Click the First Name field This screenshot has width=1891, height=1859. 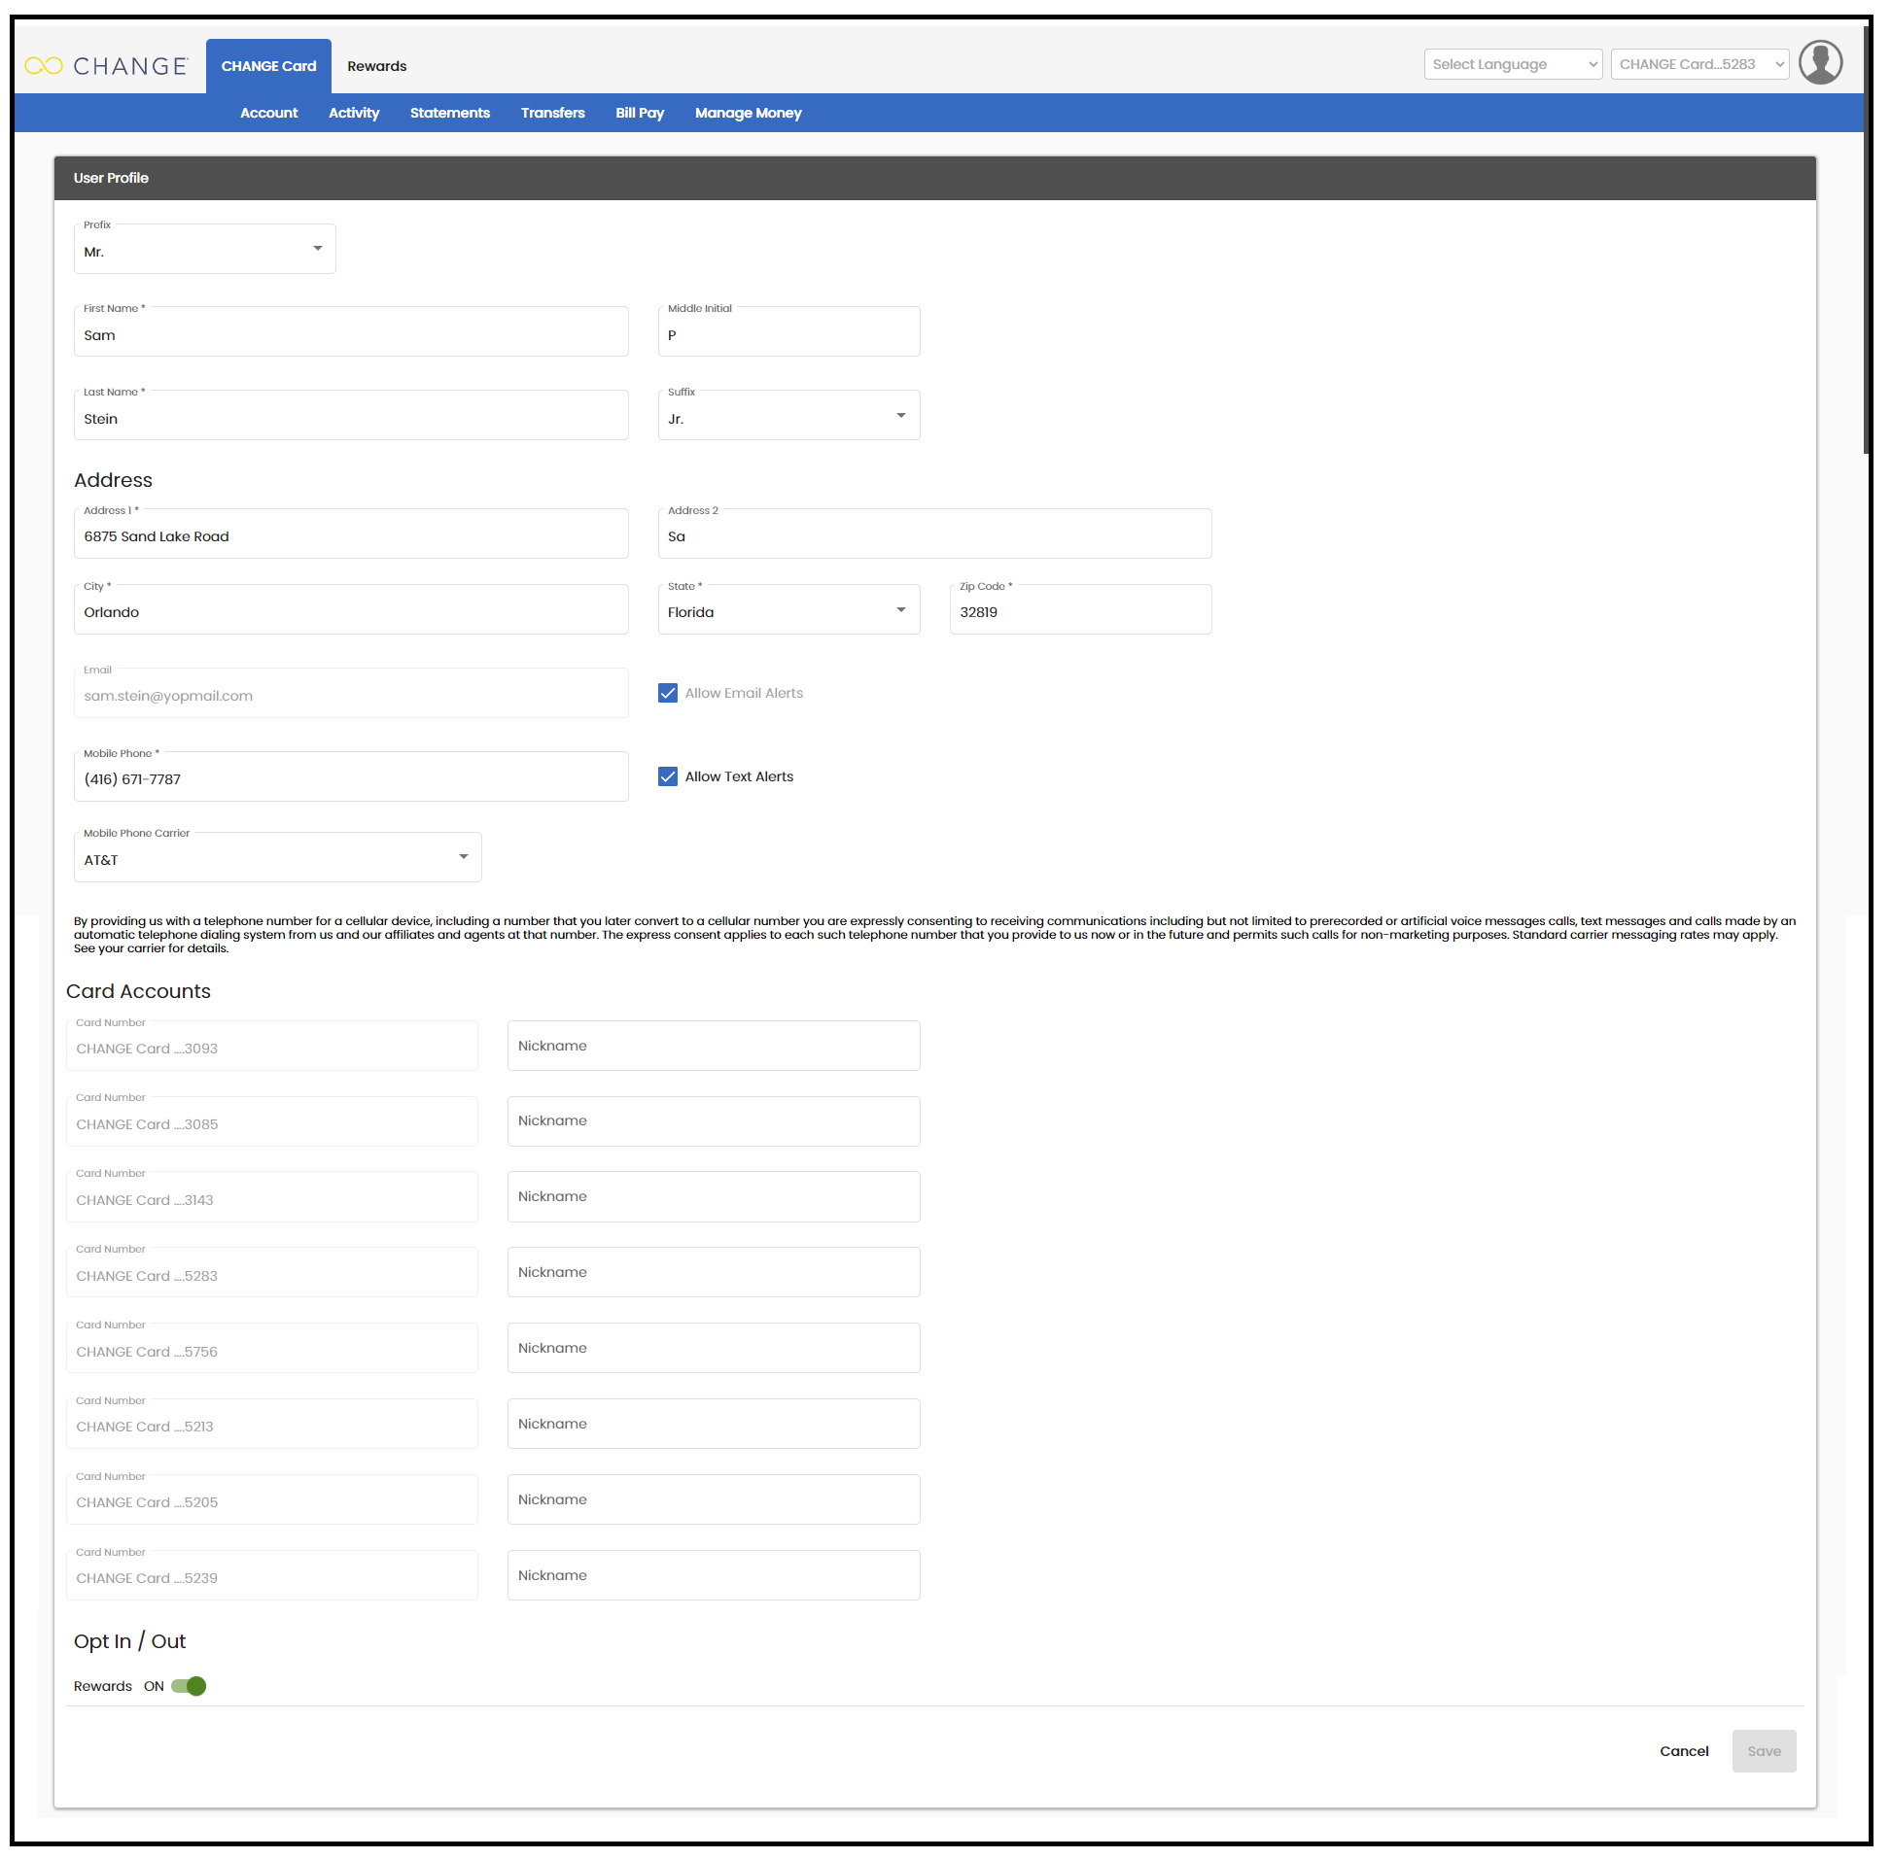point(351,333)
